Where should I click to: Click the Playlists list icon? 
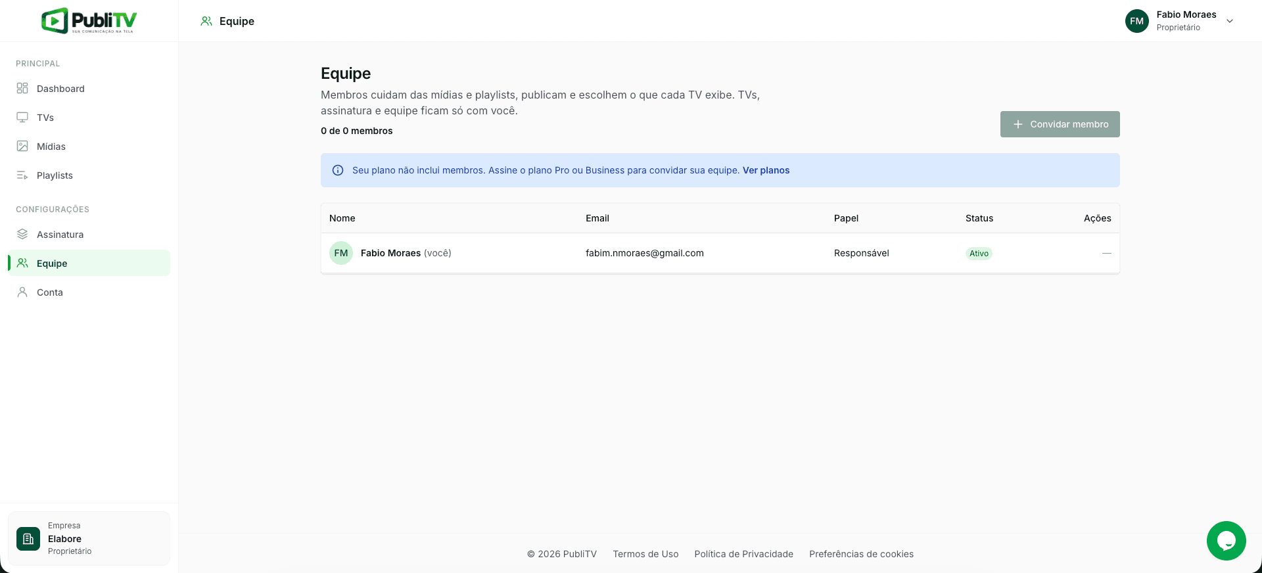[x=22, y=175]
